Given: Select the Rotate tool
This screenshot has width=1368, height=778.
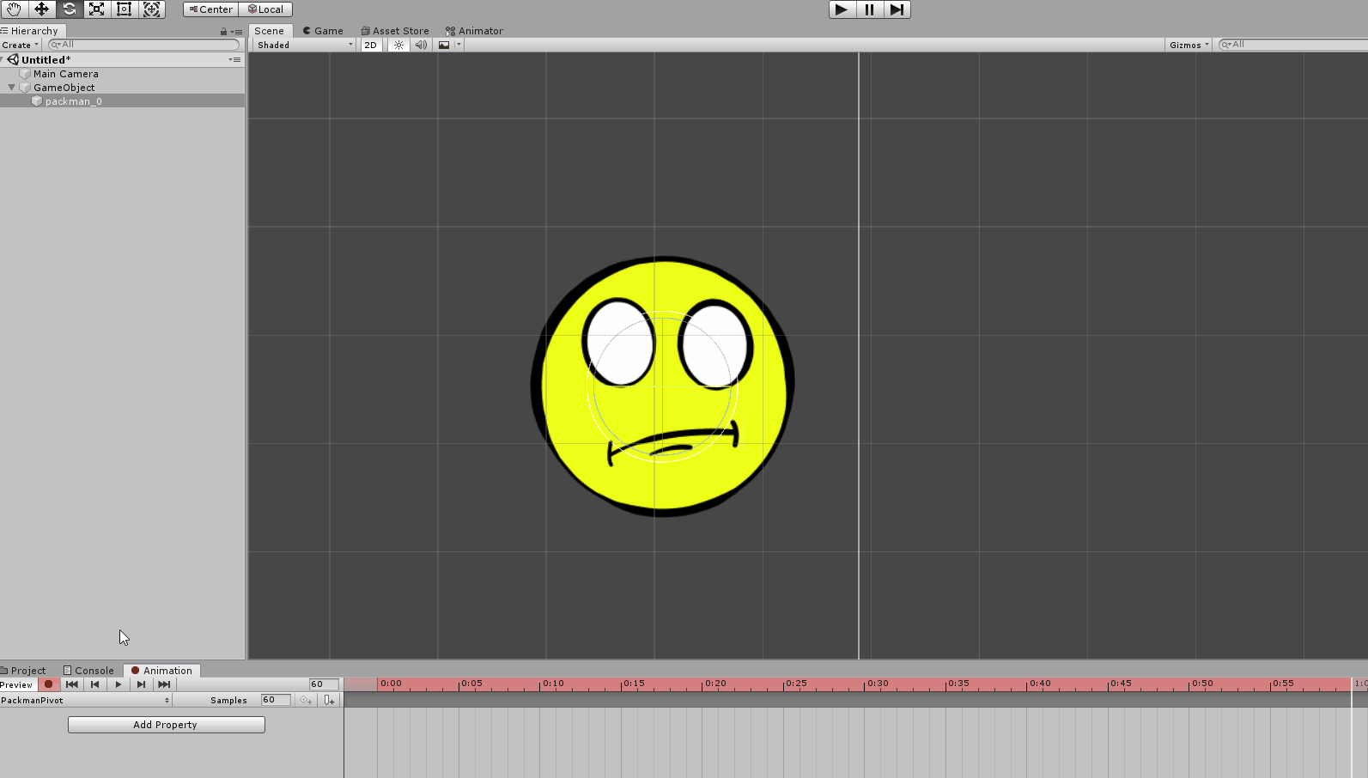Looking at the screenshot, I should click(x=69, y=9).
